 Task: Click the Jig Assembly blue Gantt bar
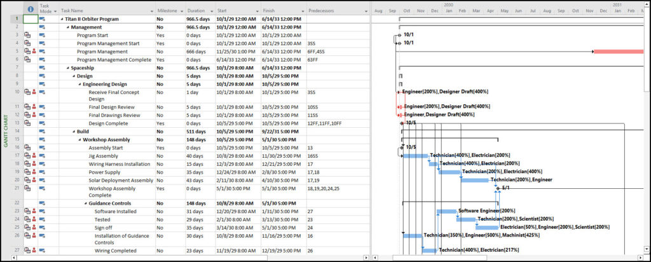(416, 156)
